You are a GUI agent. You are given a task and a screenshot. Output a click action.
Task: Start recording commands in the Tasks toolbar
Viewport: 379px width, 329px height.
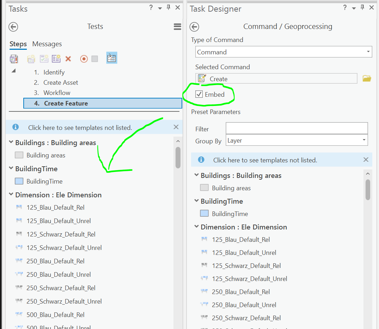[84, 59]
